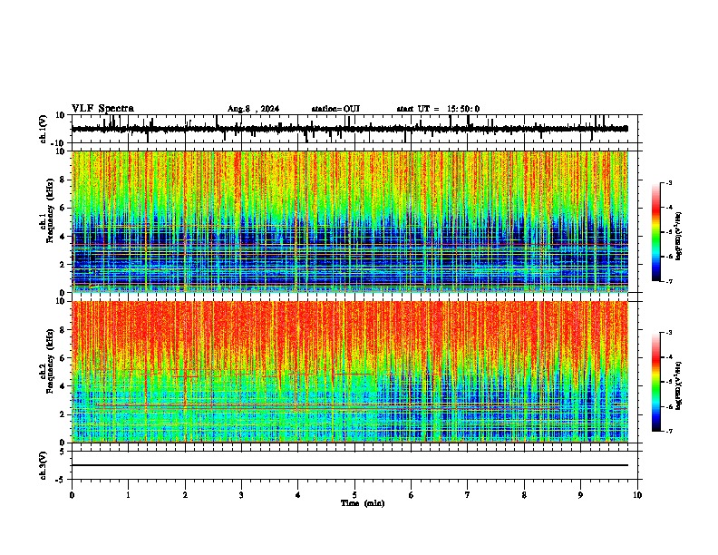Click the time axis tick label "10"

[x=637, y=495]
